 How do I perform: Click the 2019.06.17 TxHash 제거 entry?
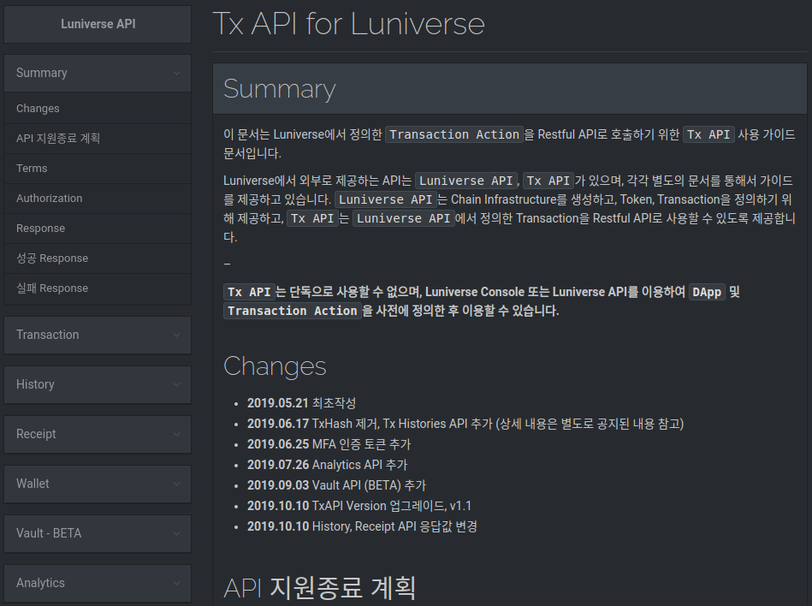[x=465, y=425]
